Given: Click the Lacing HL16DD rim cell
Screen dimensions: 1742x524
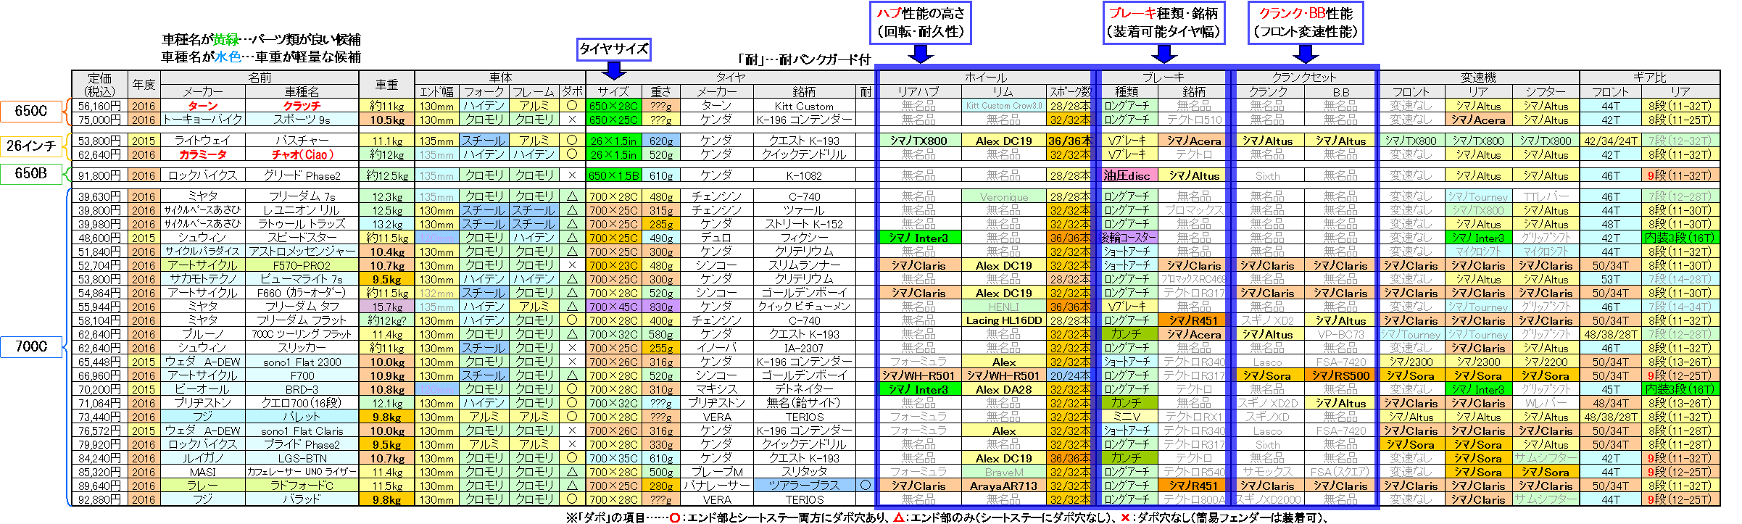Looking at the screenshot, I should coord(1004,320).
